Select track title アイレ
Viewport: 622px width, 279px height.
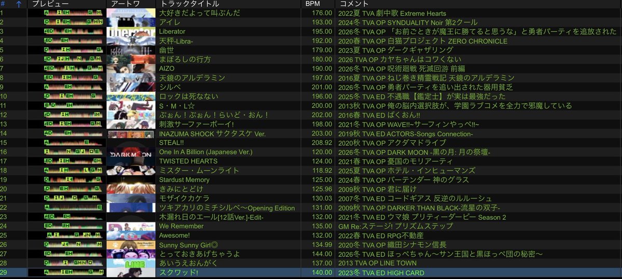(170, 22)
